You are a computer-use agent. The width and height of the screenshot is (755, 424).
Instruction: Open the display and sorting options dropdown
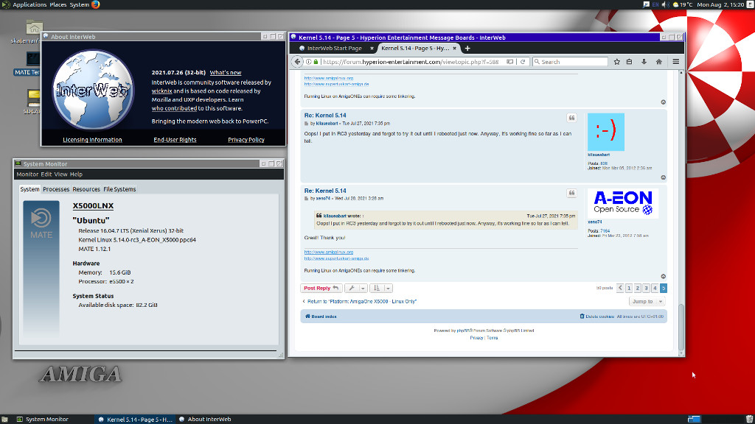[x=381, y=288]
